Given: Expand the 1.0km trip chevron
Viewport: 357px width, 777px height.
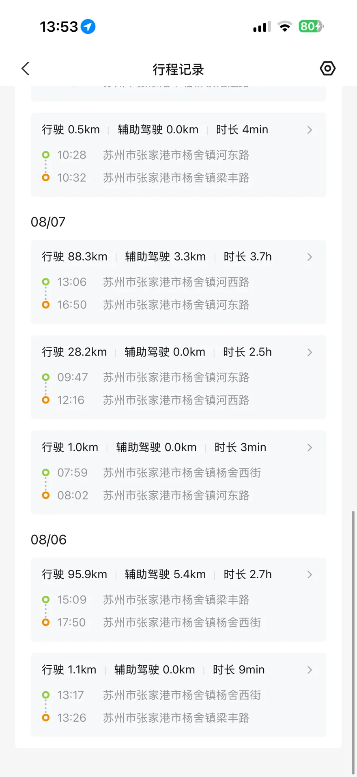Looking at the screenshot, I should pos(310,447).
